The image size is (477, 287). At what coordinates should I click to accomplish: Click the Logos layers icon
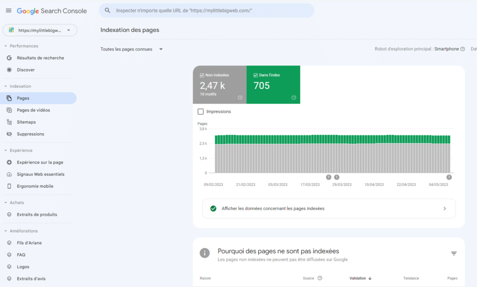(9, 266)
